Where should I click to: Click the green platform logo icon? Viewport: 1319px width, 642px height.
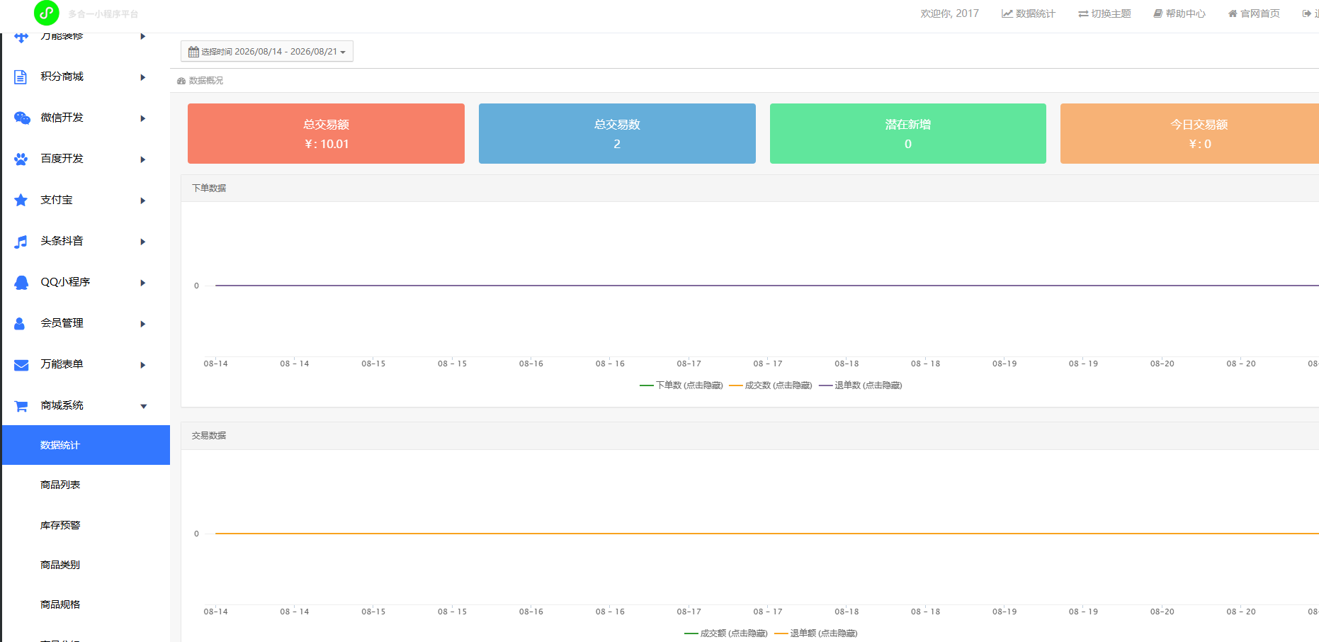coord(47,13)
